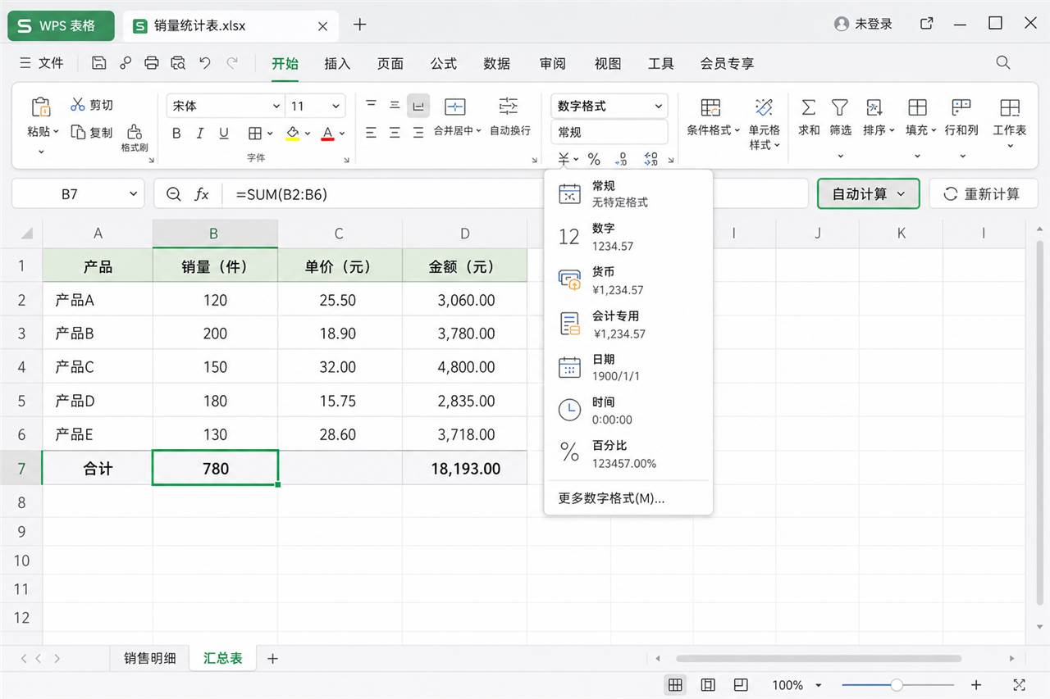Click the 求和 sigma icon

tap(808, 107)
